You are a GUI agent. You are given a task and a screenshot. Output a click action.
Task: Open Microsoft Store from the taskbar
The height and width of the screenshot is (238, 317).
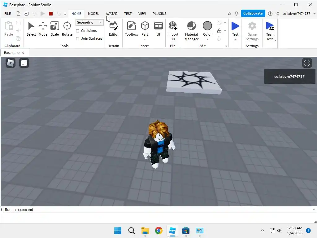click(186, 231)
